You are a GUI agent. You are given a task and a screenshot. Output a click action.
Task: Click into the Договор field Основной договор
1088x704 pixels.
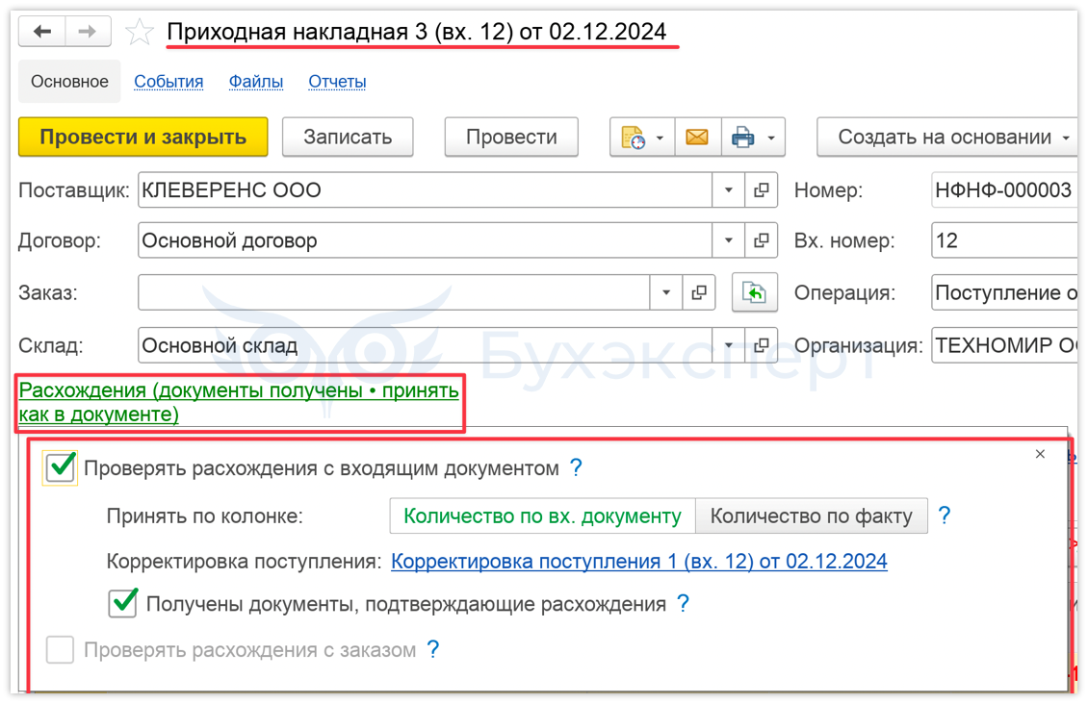(426, 240)
